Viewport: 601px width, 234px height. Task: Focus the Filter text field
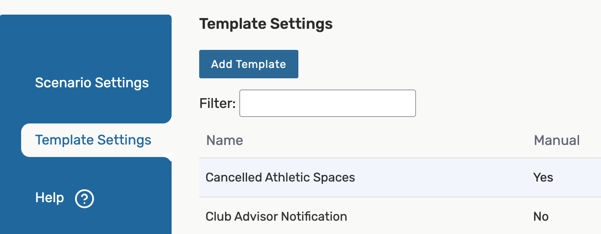coord(327,103)
